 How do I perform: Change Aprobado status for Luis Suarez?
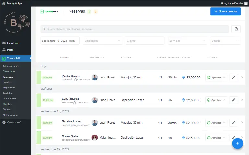tap(216, 100)
